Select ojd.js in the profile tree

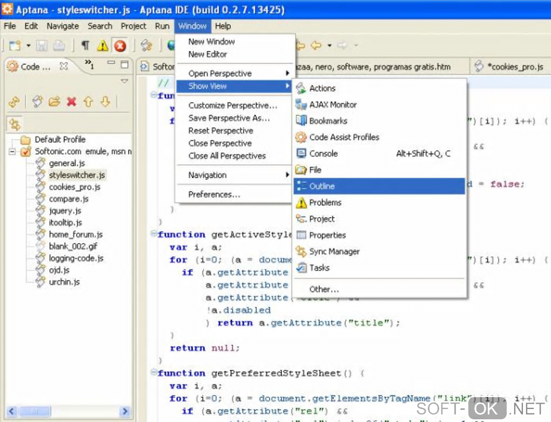[x=59, y=270]
